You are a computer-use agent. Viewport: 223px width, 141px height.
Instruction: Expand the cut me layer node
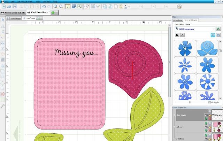(x=174, y=127)
